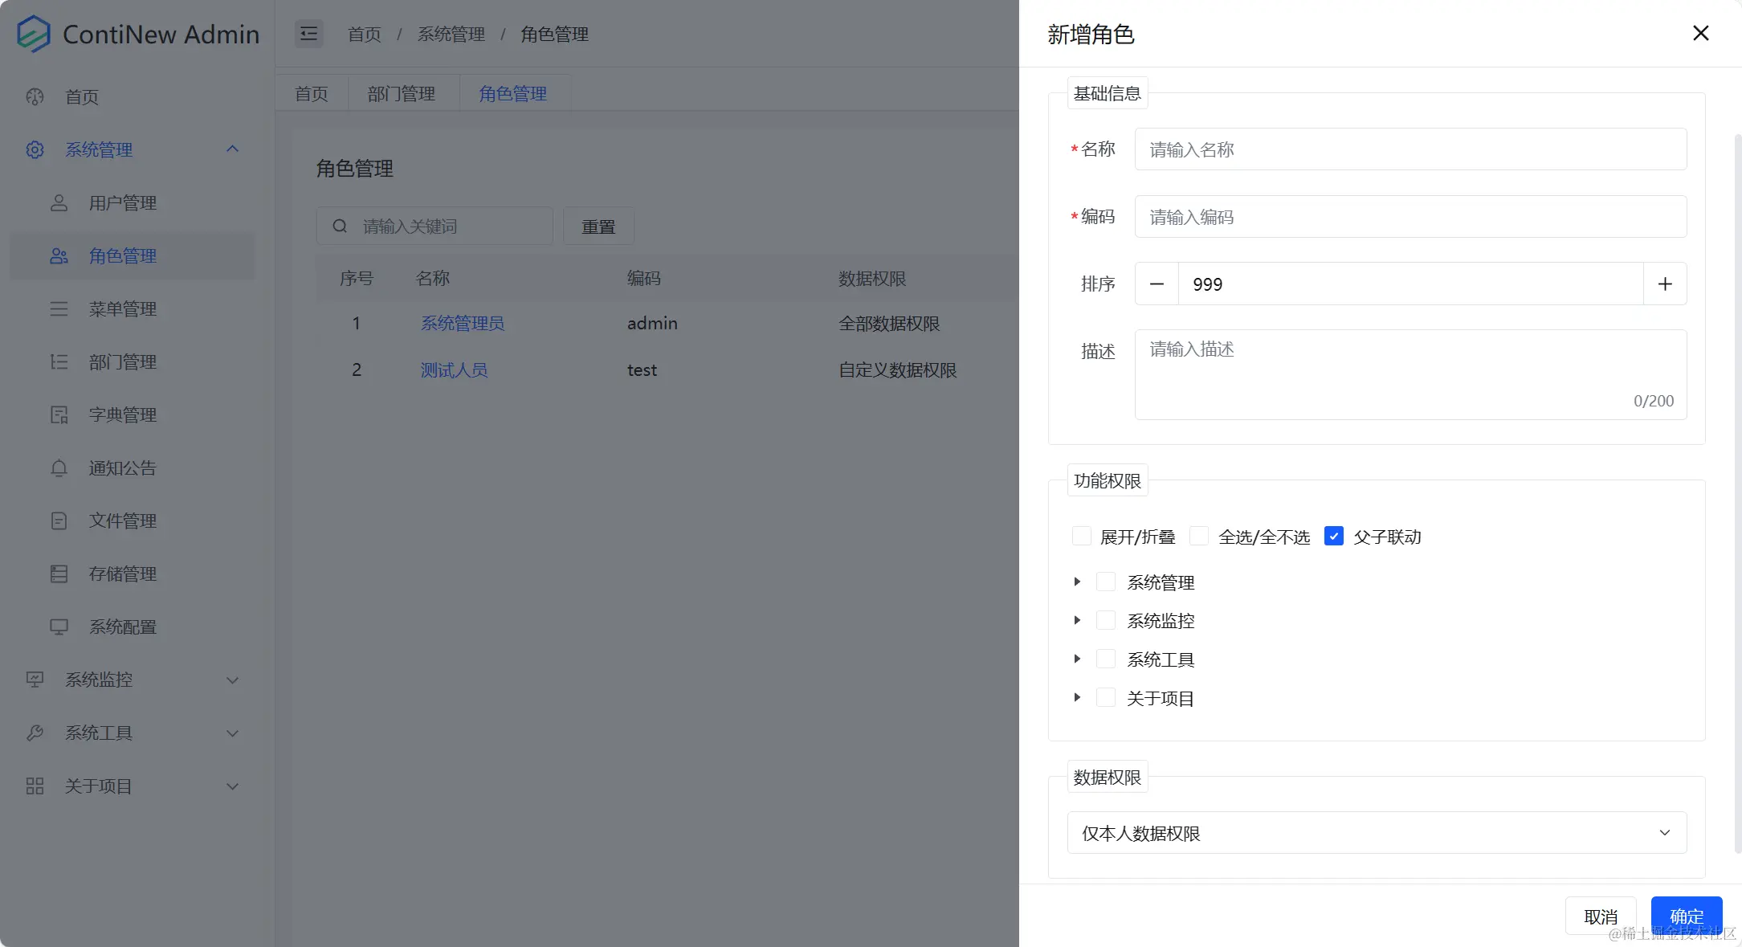This screenshot has width=1742, height=947.
Task: Open the 仅本人数据权限 dropdown
Action: click(x=1377, y=833)
